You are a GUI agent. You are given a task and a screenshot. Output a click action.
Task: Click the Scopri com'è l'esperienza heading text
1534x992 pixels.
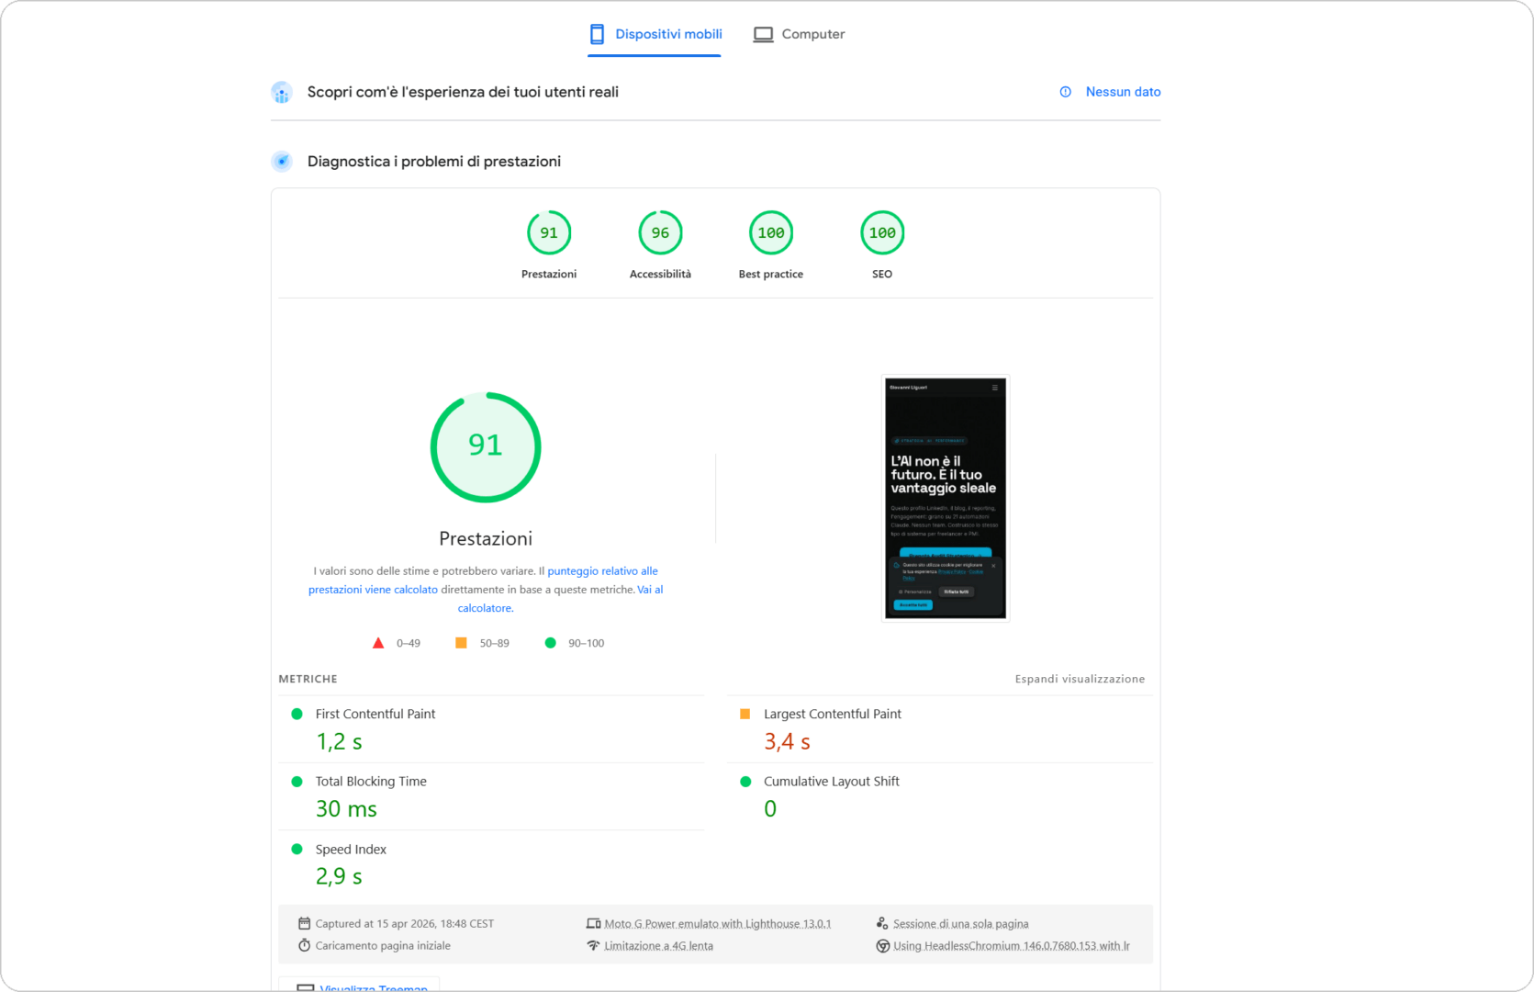pos(463,92)
